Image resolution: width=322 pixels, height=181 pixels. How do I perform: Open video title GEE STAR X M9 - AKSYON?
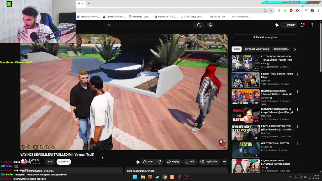(x=275, y=143)
